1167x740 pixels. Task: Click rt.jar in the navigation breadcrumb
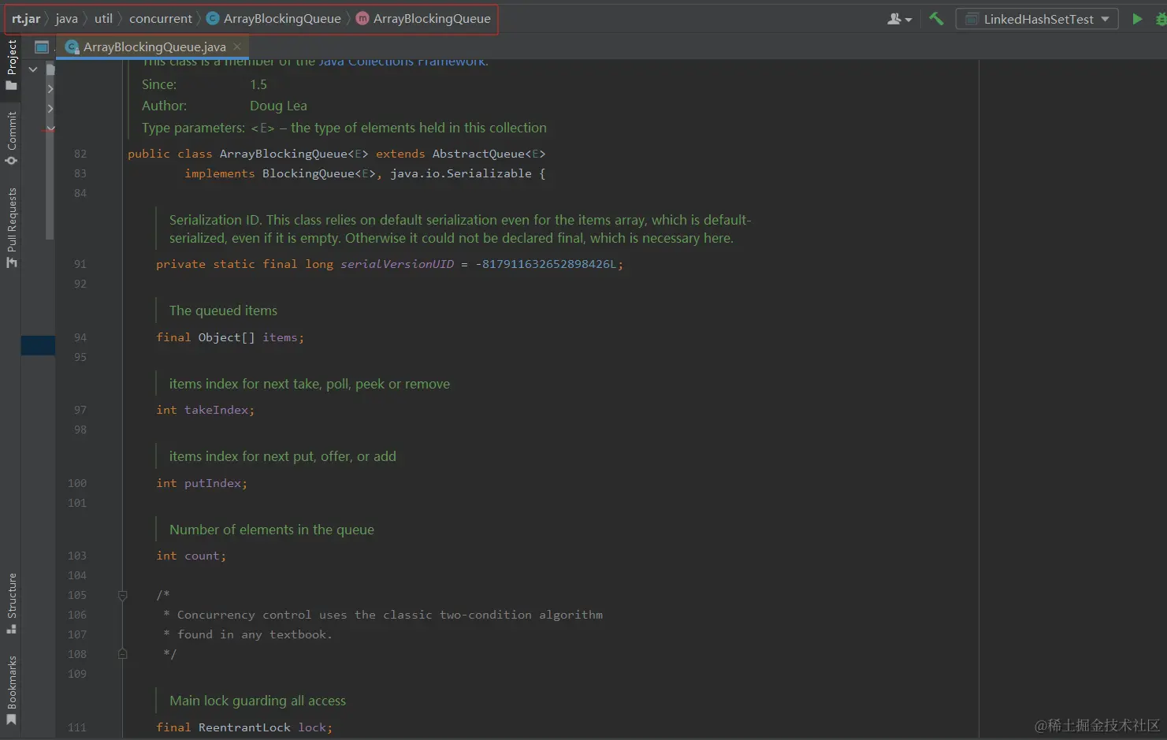[x=26, y=18]
